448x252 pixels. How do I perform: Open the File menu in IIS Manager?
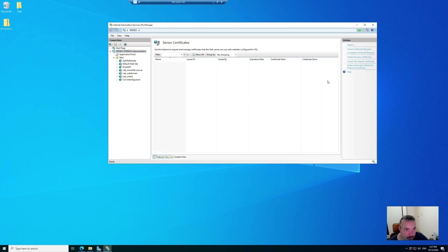click(x=112, y=36)
